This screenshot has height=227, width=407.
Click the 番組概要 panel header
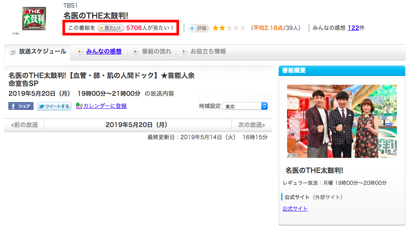click(342, 70)
